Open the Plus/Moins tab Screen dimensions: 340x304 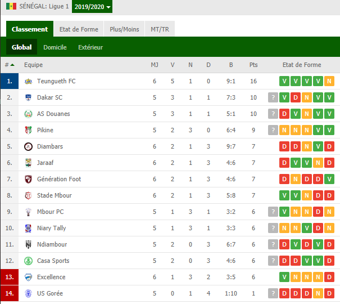coord(124,29)
